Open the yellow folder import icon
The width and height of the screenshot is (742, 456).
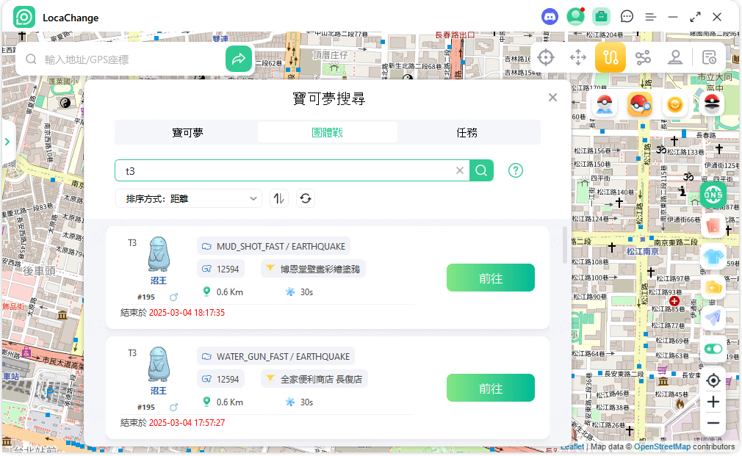(713, 286)
